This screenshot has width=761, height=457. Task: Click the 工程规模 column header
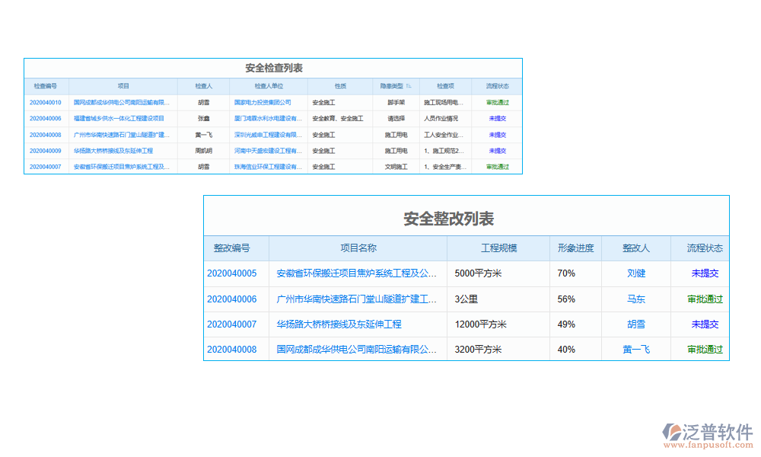pos(498,248)
